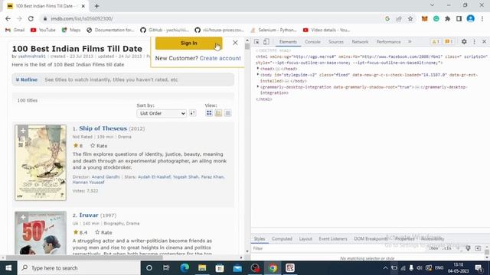
Task: Expand the body element node
Action: point(258,75)
